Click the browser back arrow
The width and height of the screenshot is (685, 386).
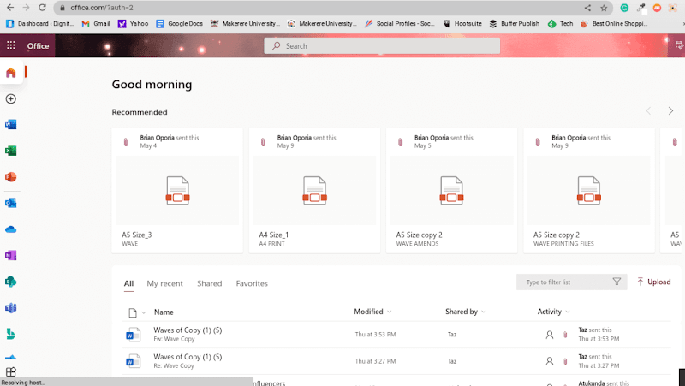10,8
